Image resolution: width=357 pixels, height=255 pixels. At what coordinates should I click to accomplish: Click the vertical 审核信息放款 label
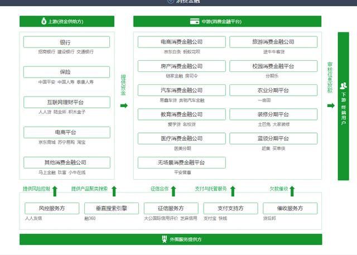(x=330, y=78)
